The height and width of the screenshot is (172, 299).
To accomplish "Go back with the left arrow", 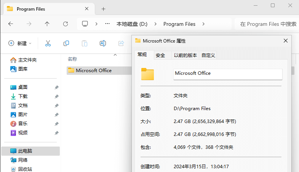I will coord(11,24).
